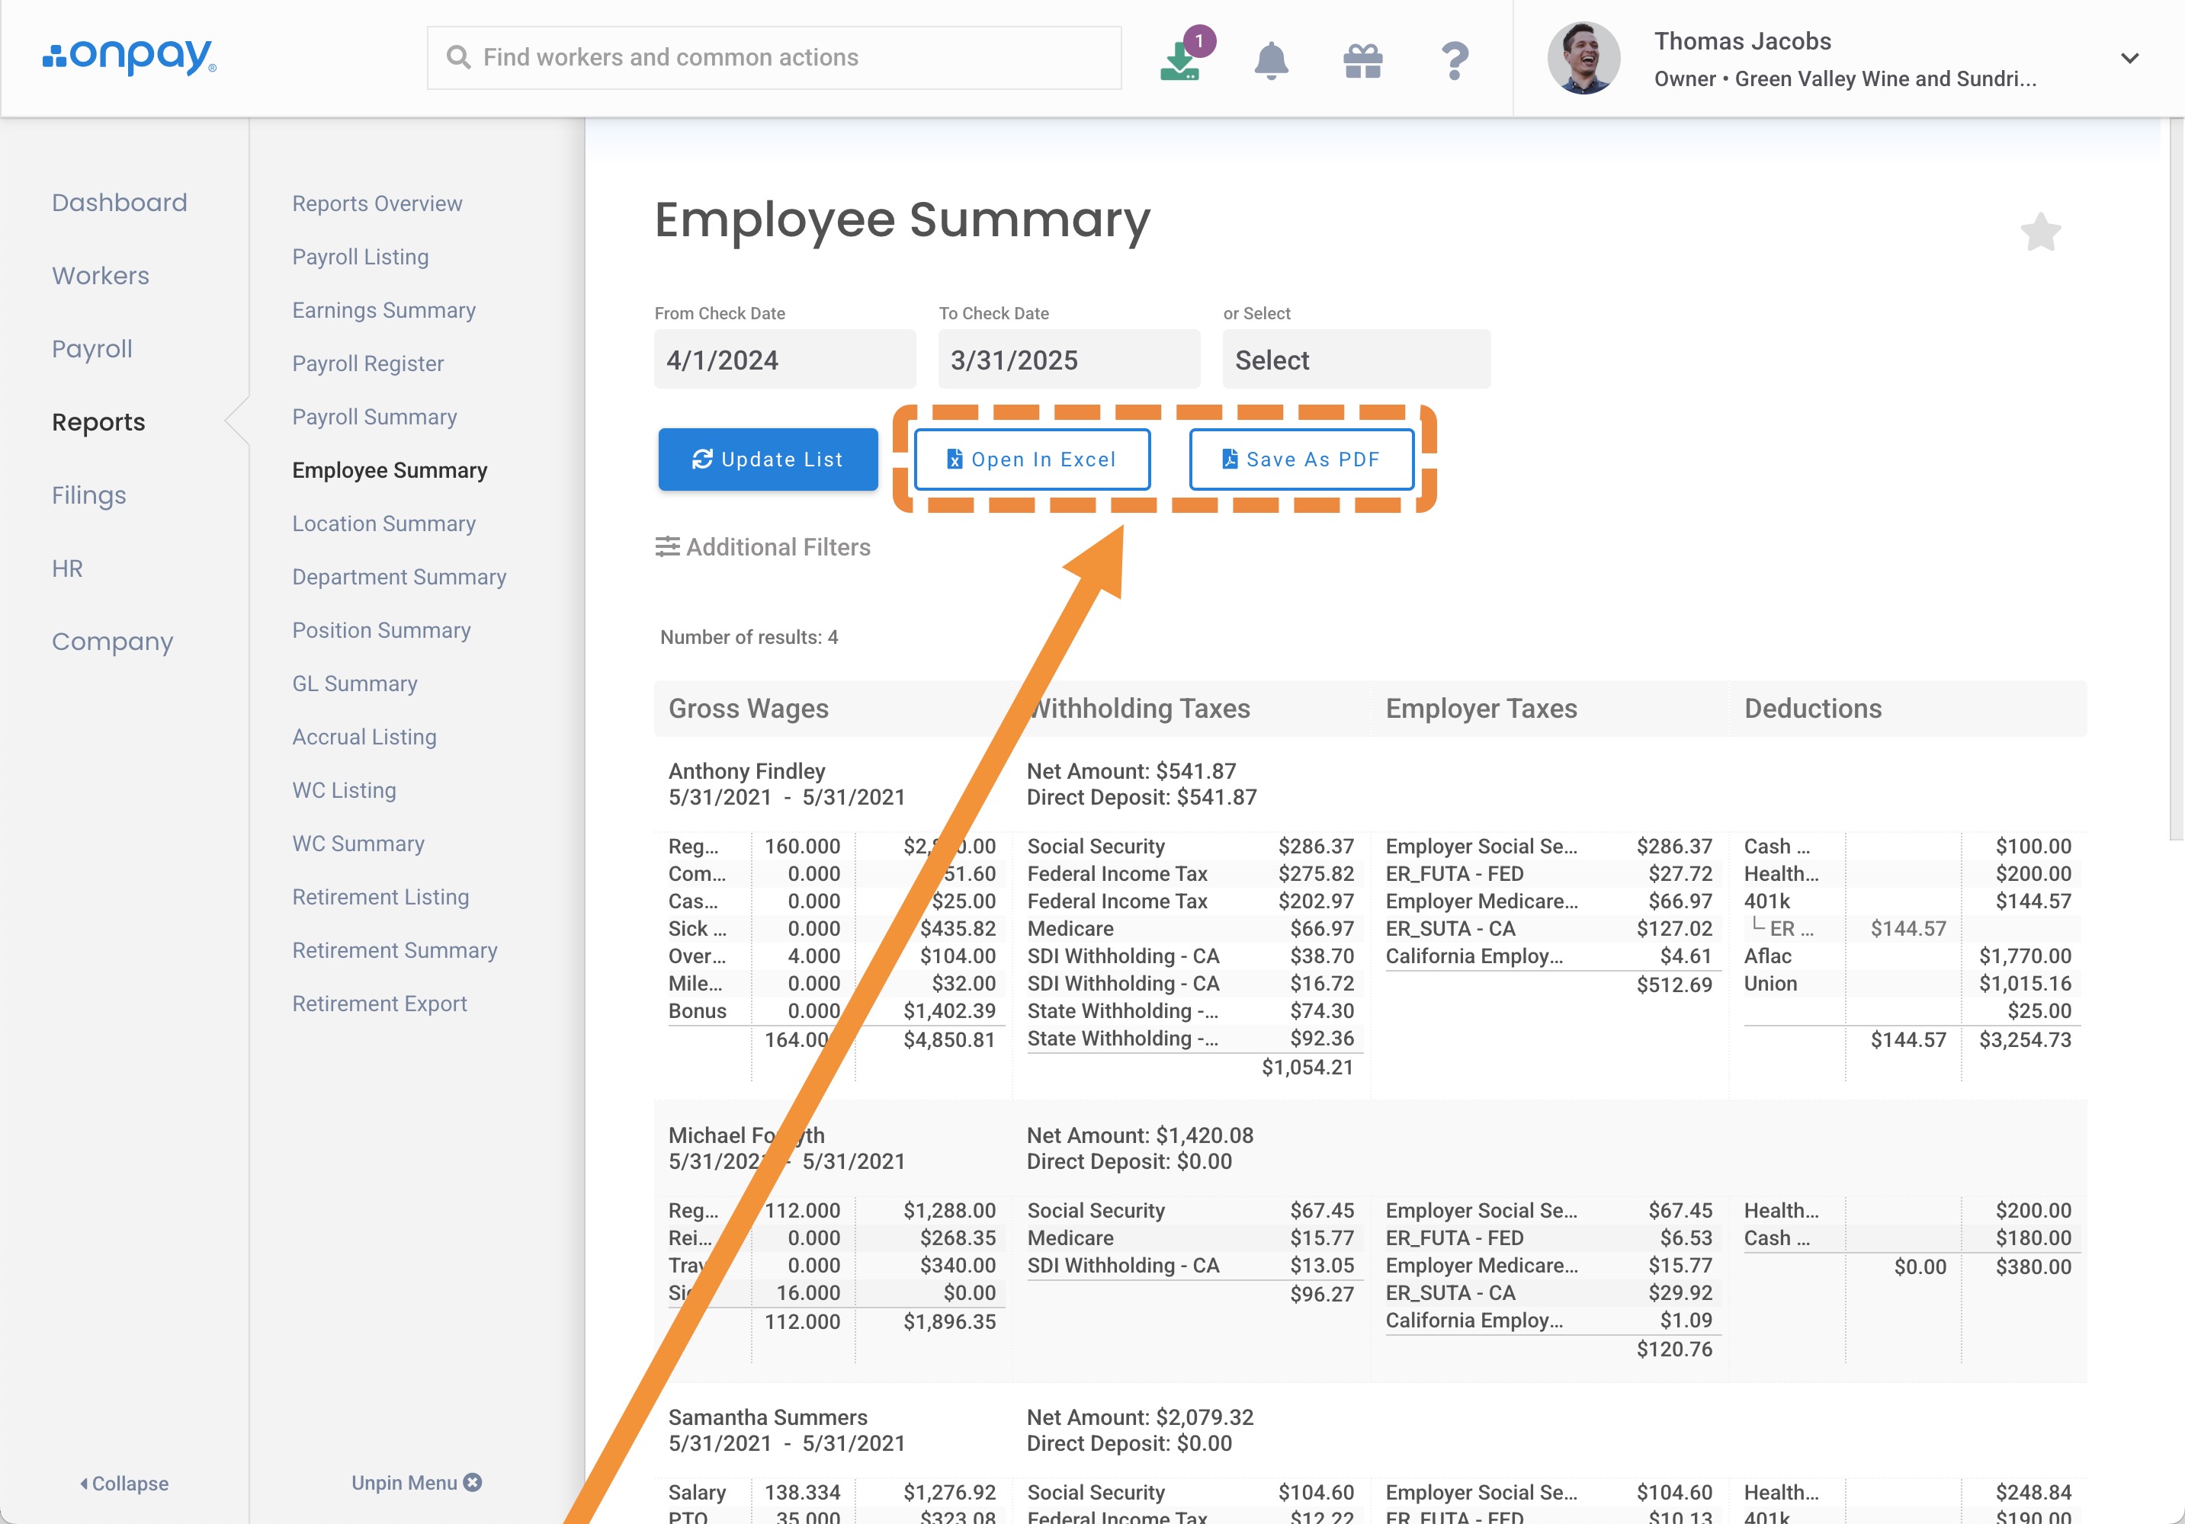
Task: Click Samantha Summers' name
Action: click(767, 1417)
